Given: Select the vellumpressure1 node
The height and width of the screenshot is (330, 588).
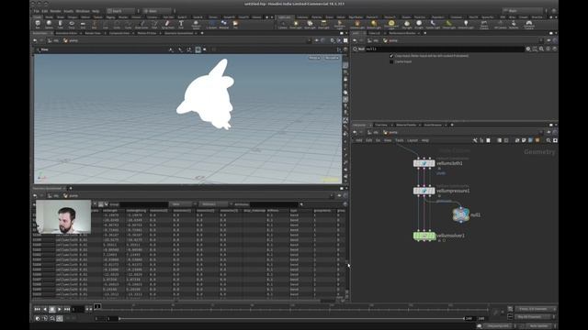Looking at the screenshot, I should [x=424, y=191].
